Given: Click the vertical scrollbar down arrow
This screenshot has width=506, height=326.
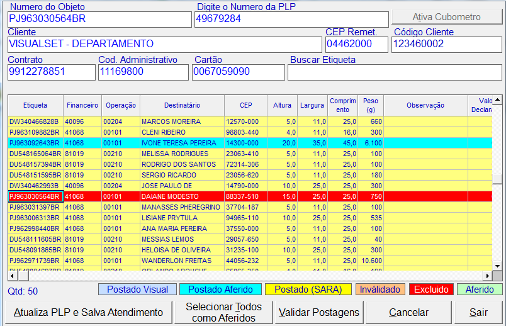Looking at the screenshot, I should [497, 266].
